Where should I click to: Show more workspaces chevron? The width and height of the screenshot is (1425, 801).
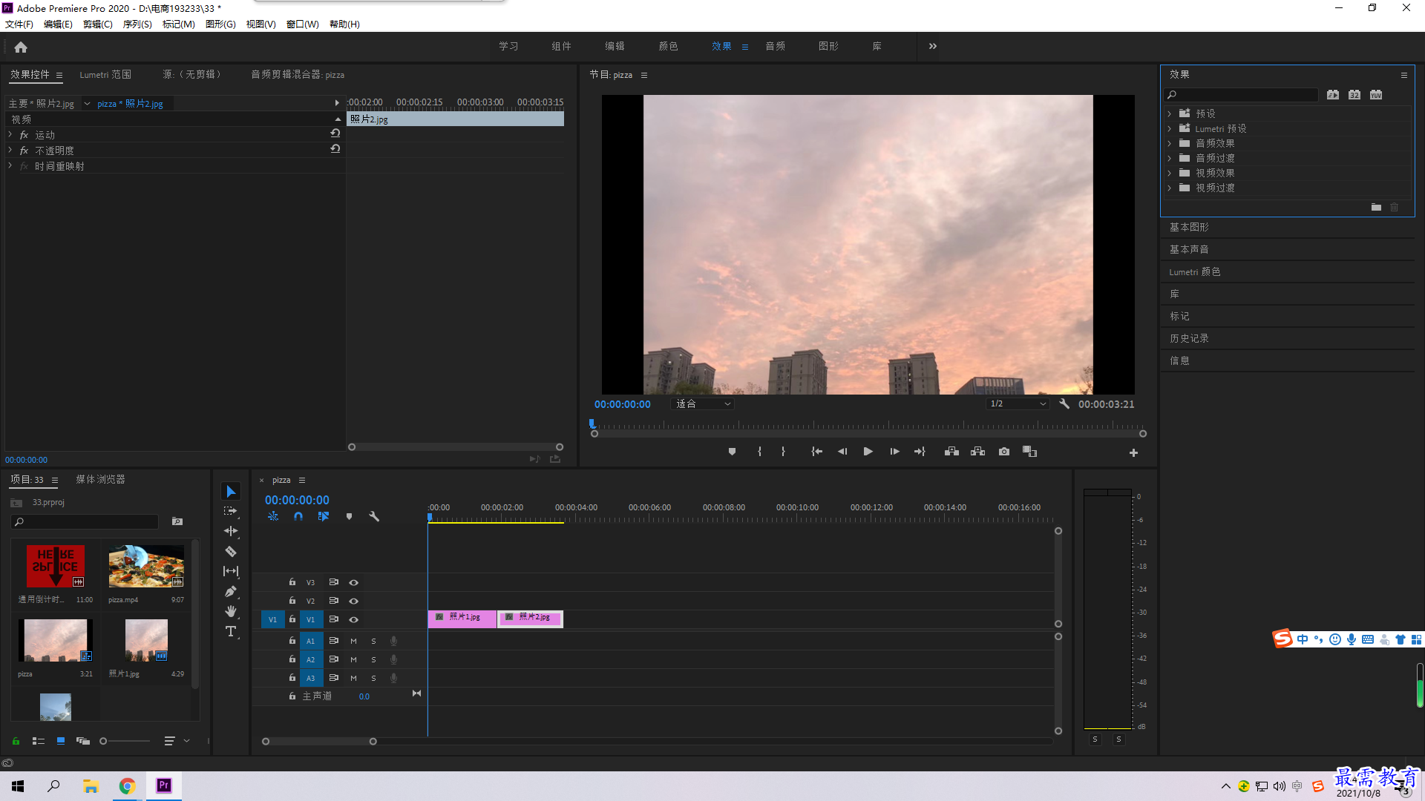(x=933, y=46)
